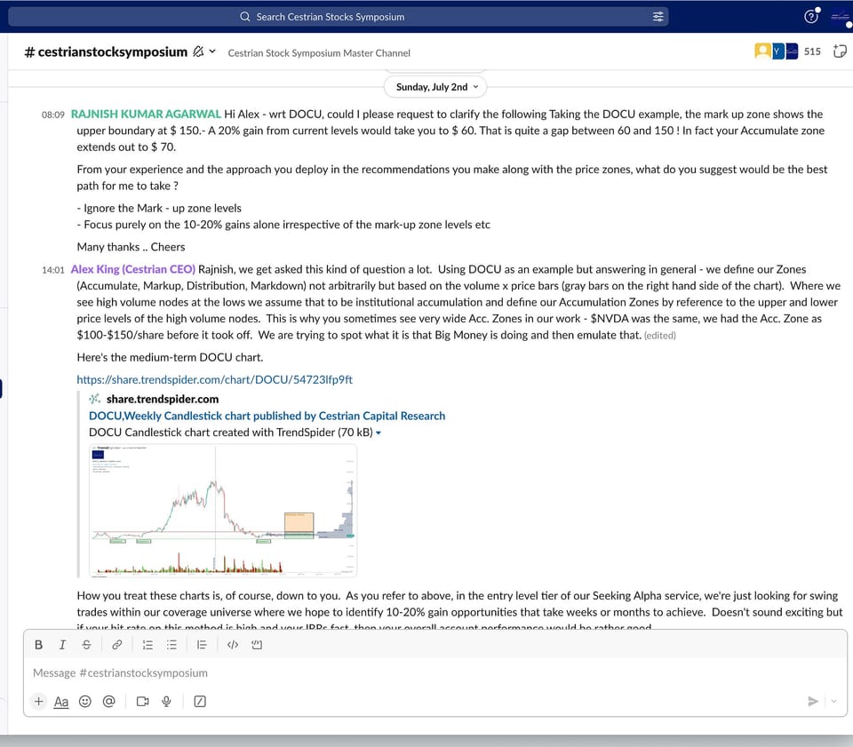Open Alex King (Cestrian CEO) profile
The image size is (853, 747).
pyautogui.click(x=132, y=269)
